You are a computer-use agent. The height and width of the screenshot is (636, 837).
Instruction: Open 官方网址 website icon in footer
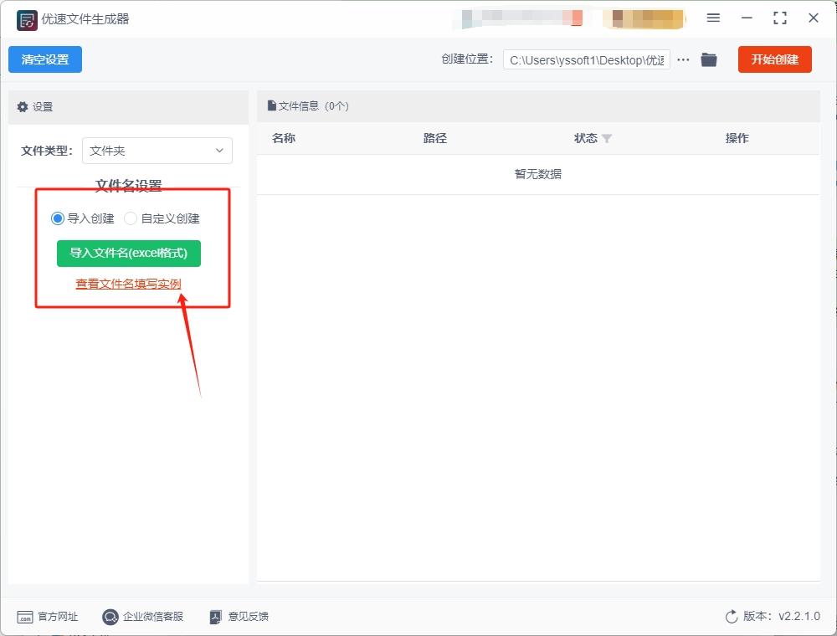pos(25,617)
